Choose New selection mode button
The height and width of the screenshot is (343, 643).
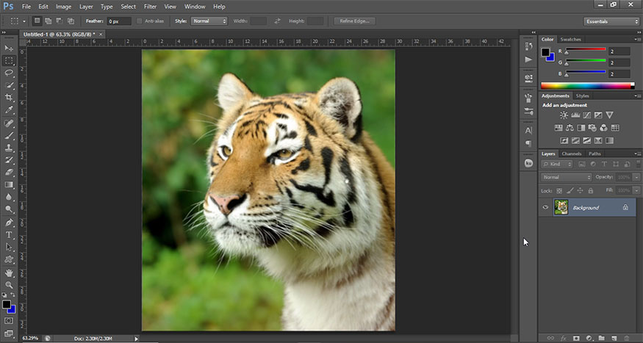click(37, 21)
